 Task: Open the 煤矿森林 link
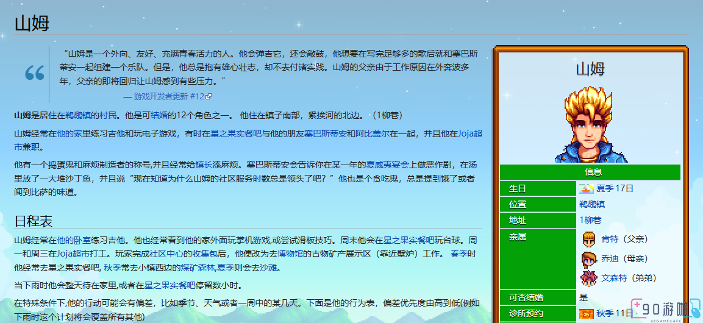[198, 268]
